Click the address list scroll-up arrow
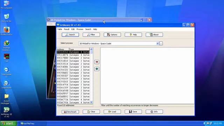This screenshot has width=224, height=126. 91,49
